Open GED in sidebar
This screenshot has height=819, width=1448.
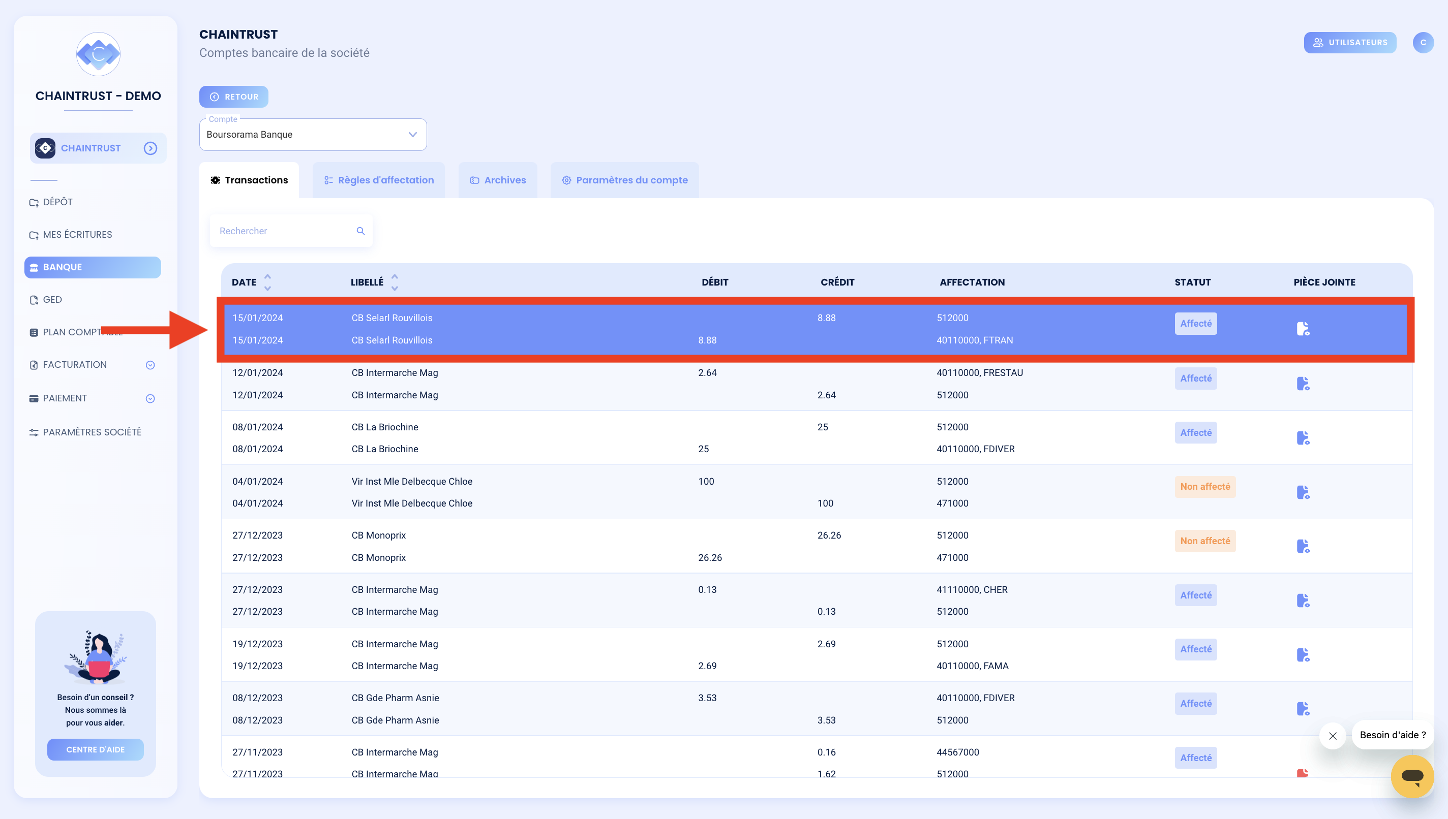pos(46,300)
